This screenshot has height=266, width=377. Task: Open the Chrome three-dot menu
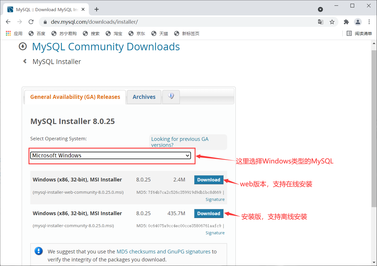pyautogui.click(x=369, y=22)
